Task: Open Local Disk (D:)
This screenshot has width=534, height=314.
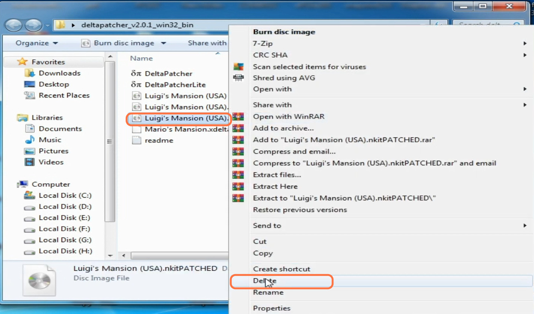Action: click(x=65, y=207)
